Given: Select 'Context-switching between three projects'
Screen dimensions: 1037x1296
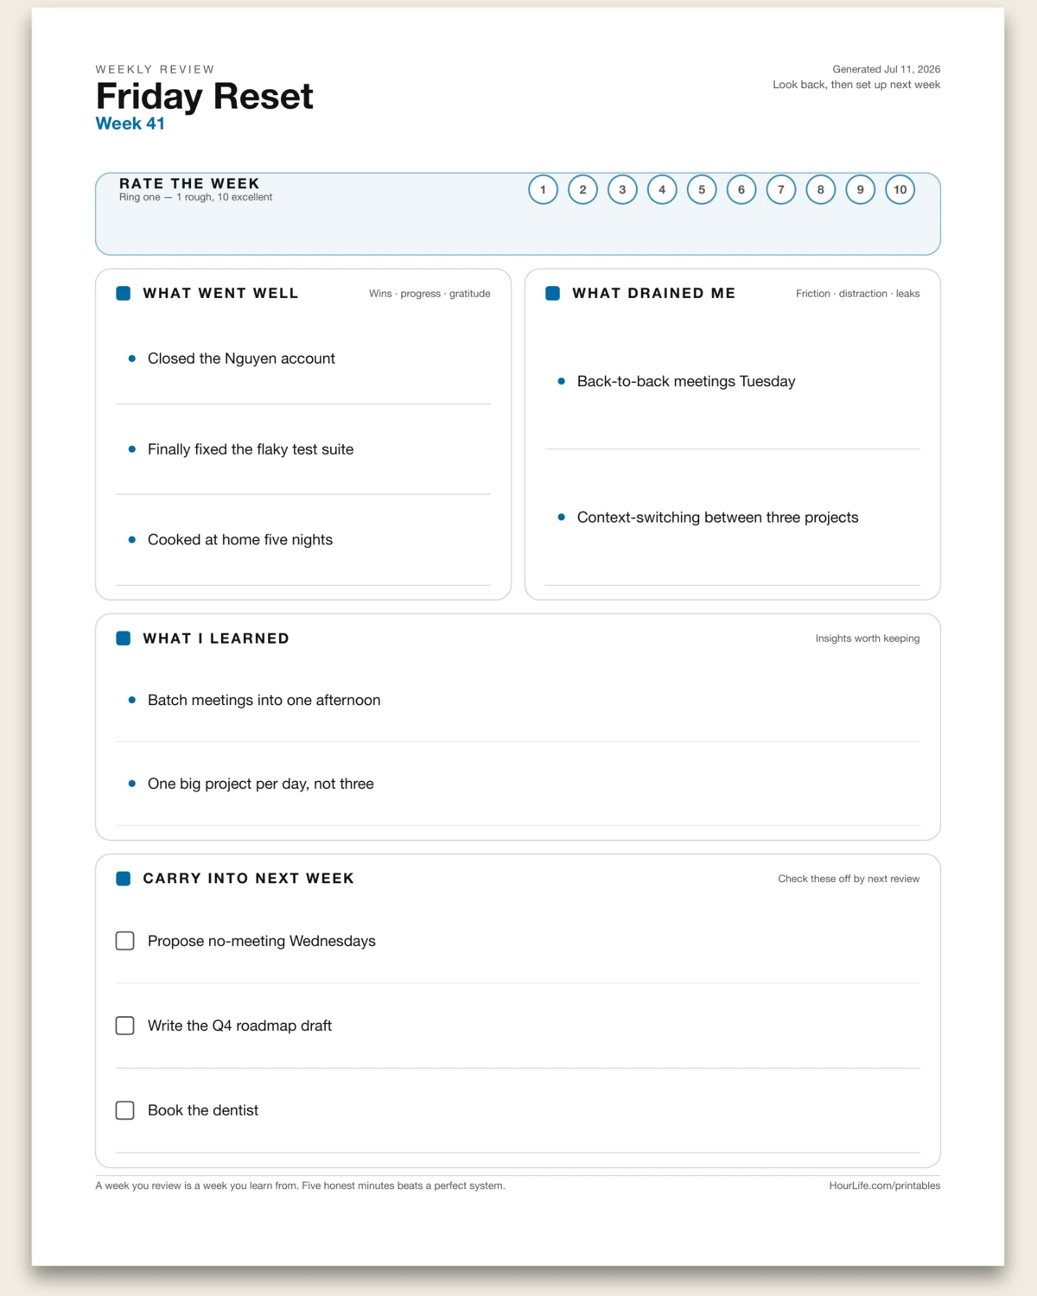Looking at the screenshot, I should 718,518.
